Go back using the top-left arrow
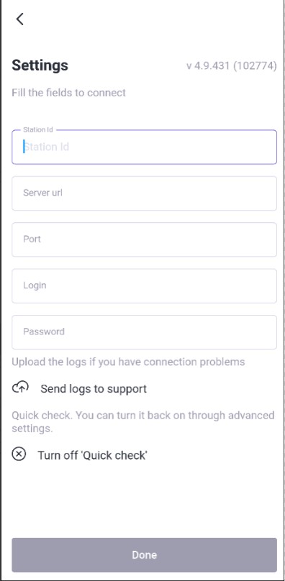This screenshot has width=285, height=581. (x=20, y=19)
